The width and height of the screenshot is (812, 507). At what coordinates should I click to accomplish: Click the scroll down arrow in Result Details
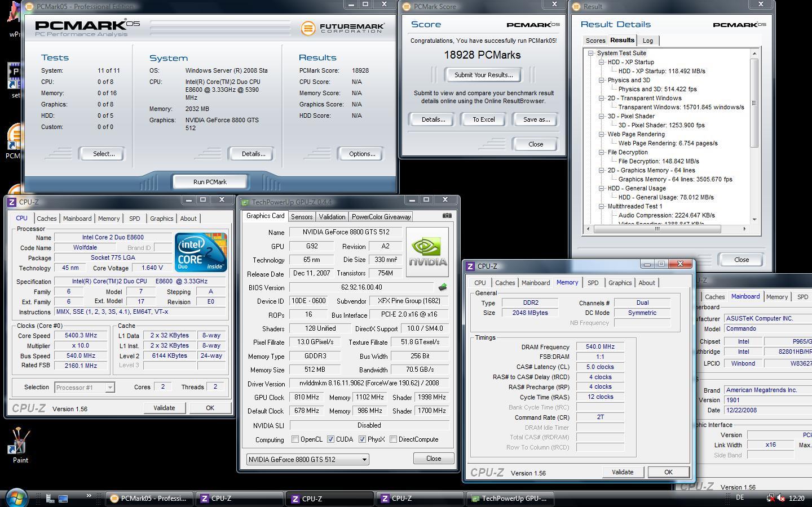pos(754,220)
